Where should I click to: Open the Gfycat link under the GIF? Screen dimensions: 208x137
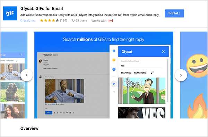point(54,104)
